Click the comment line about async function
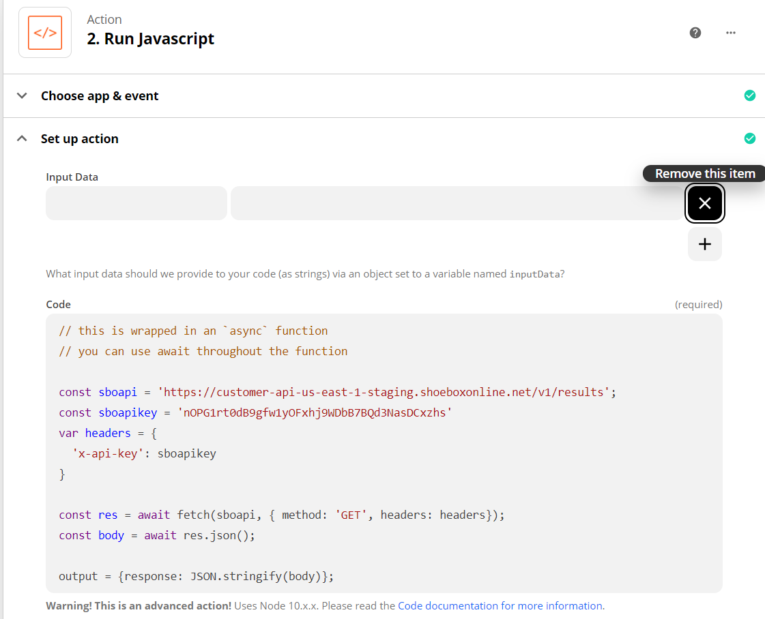The width and height of the screenshot is (765, 619). 193,331
